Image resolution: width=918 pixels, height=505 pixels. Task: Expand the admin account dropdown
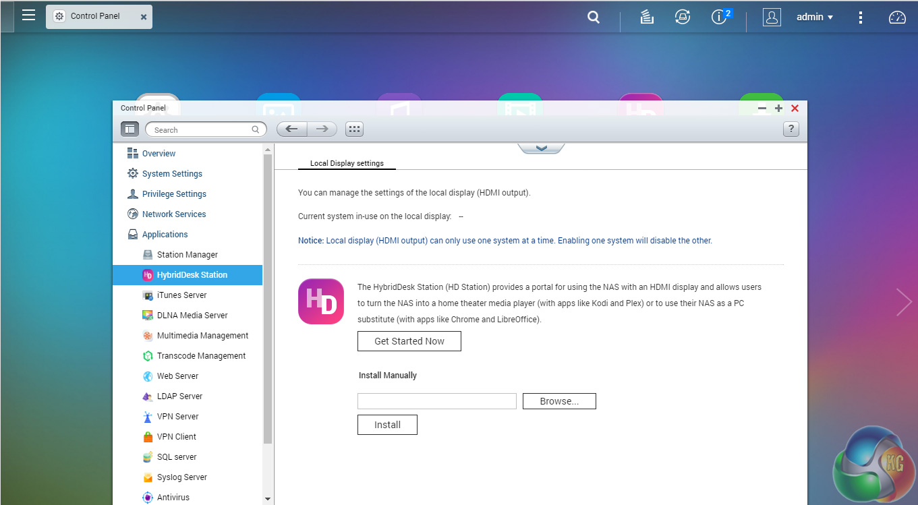tap(815, 18)
